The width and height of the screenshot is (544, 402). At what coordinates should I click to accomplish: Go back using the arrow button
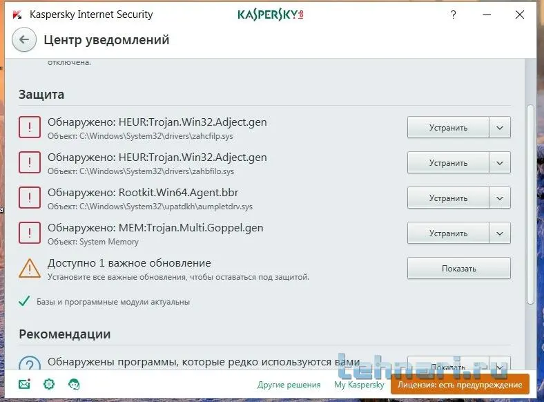tap(24, 39)
